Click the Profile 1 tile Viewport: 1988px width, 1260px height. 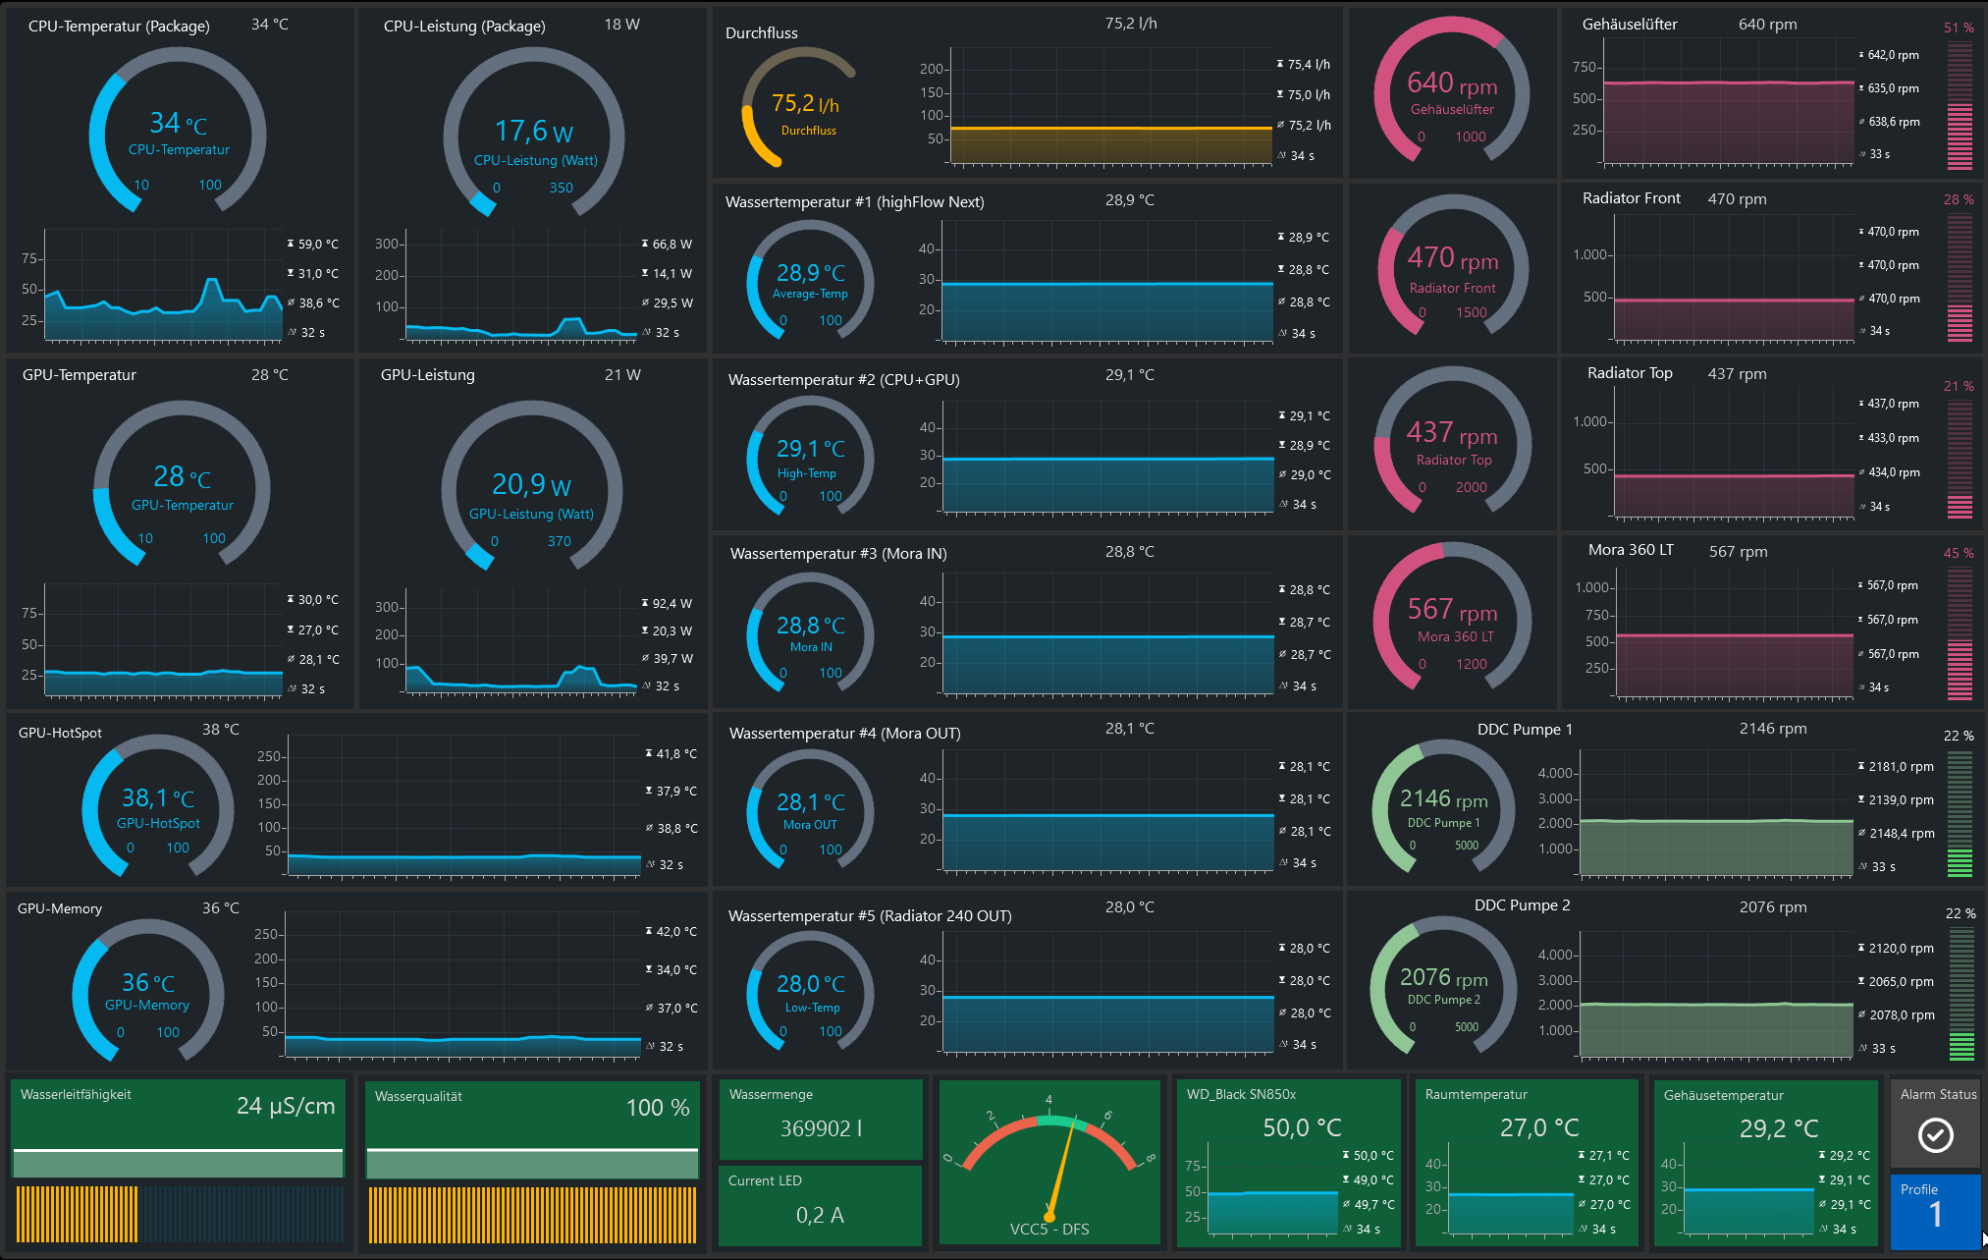click(x=1935, y=1211)
